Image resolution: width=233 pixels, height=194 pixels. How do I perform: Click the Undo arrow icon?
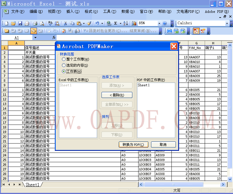97,23
